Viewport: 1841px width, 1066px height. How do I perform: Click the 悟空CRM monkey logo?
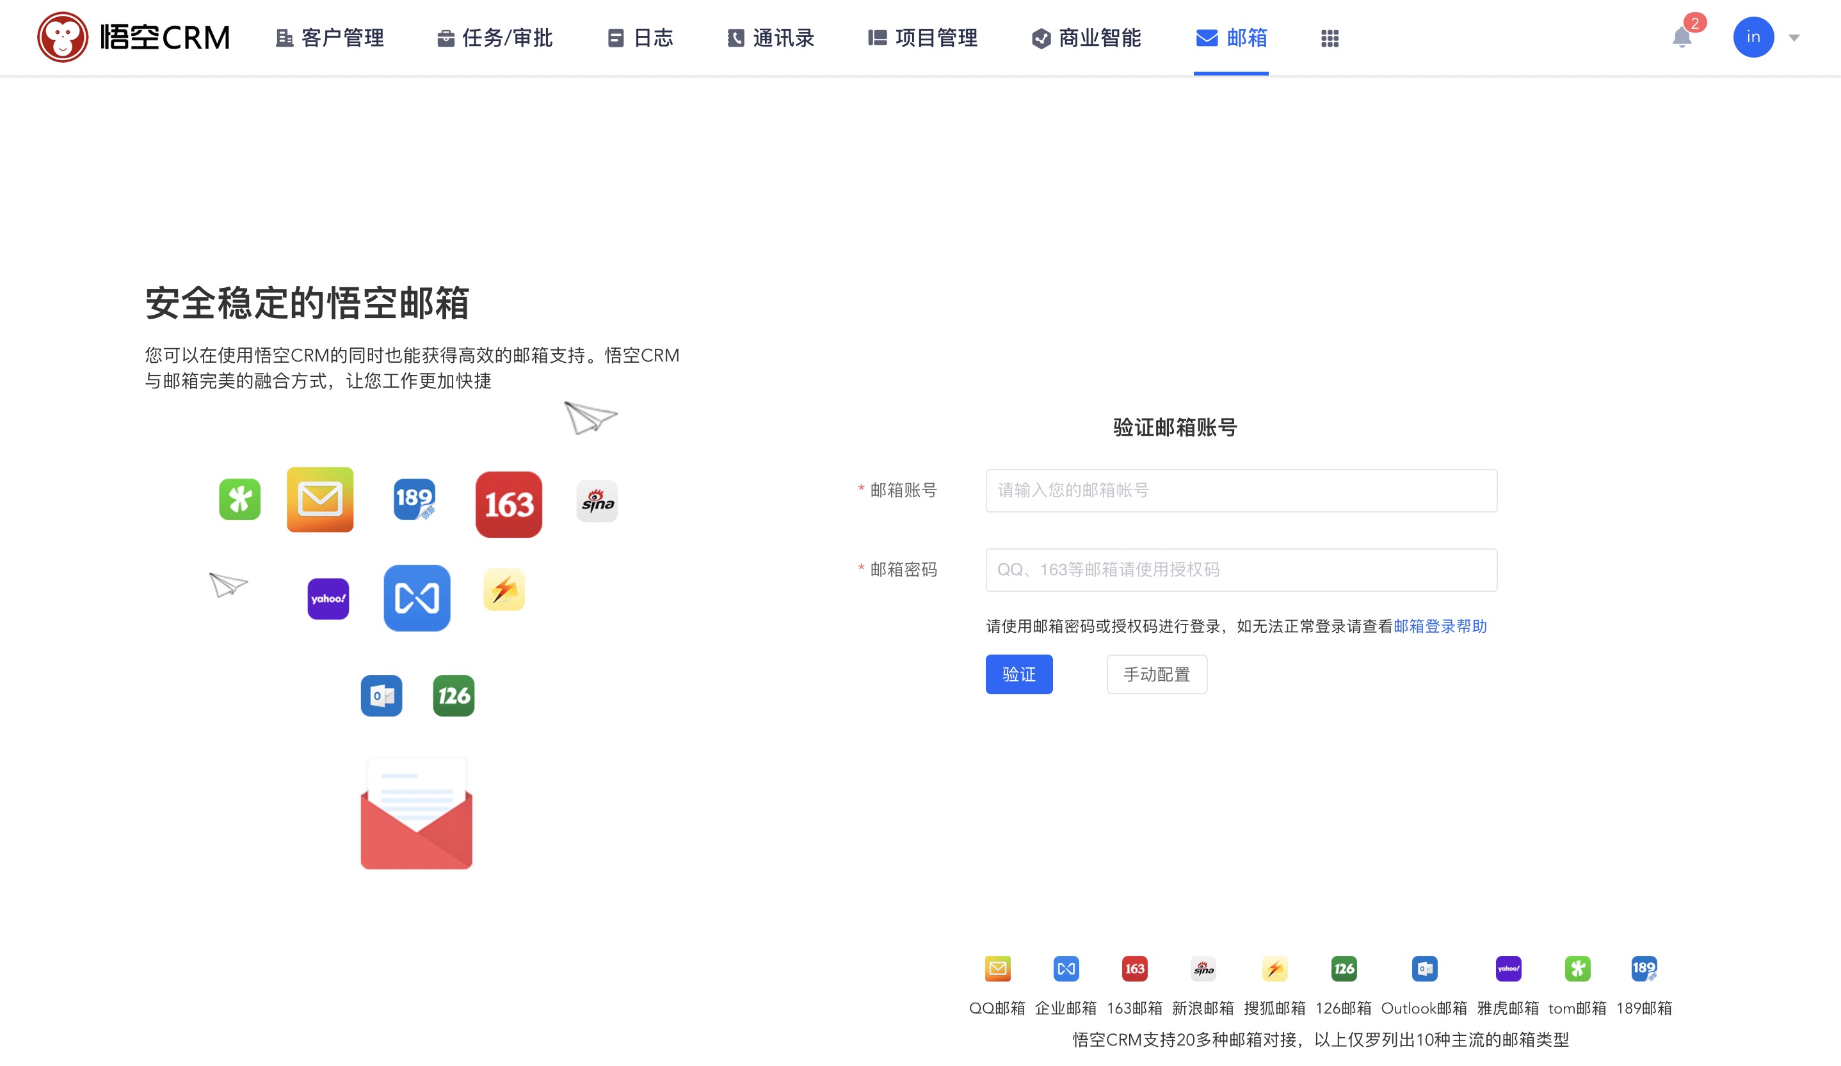63,37
